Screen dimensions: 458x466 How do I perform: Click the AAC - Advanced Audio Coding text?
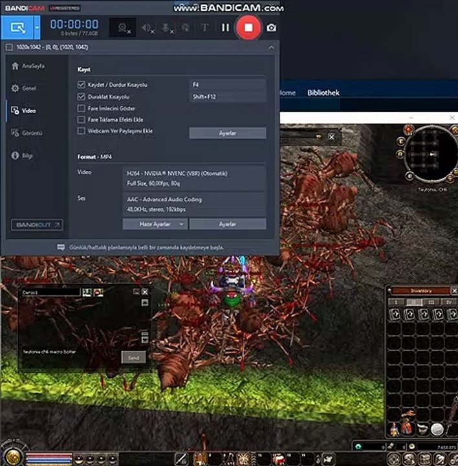click(x=164, y=199)
